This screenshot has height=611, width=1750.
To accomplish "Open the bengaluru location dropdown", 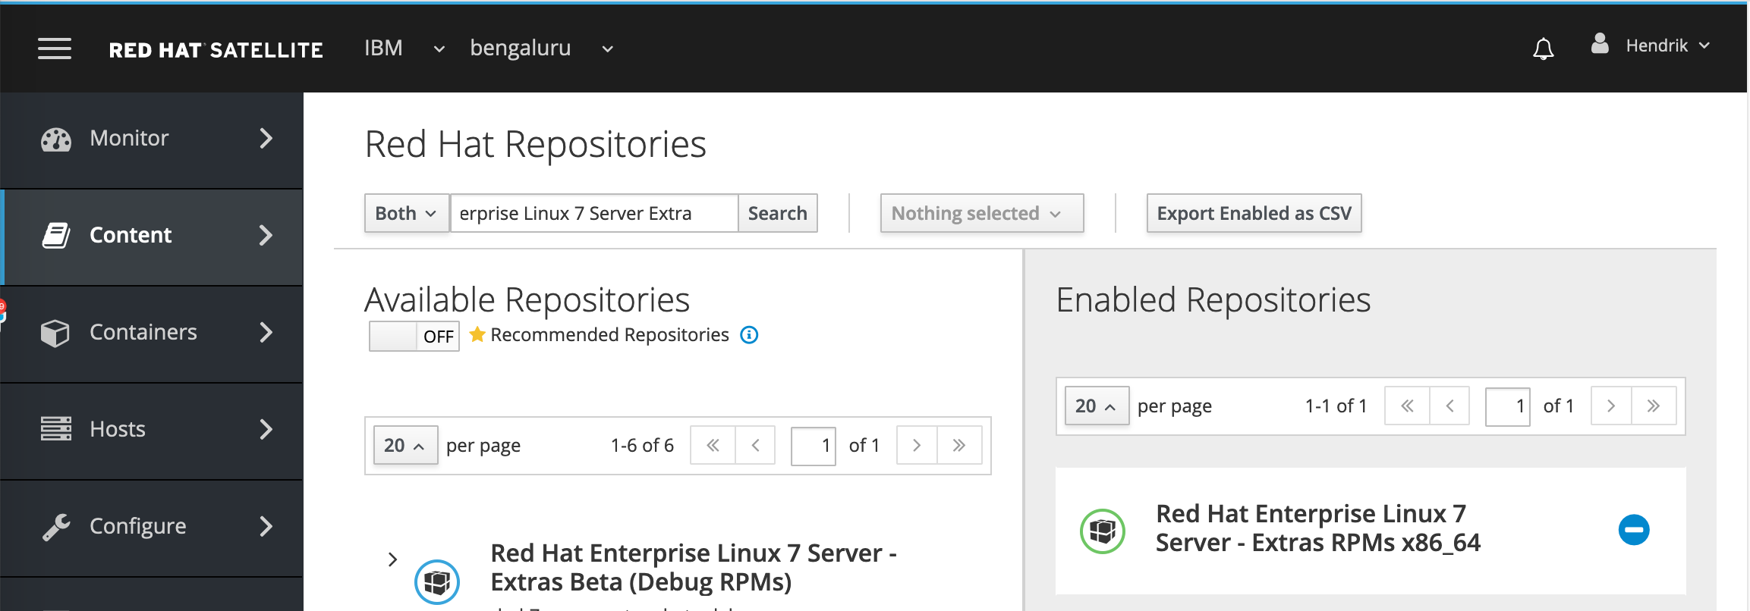I will 542,49.
